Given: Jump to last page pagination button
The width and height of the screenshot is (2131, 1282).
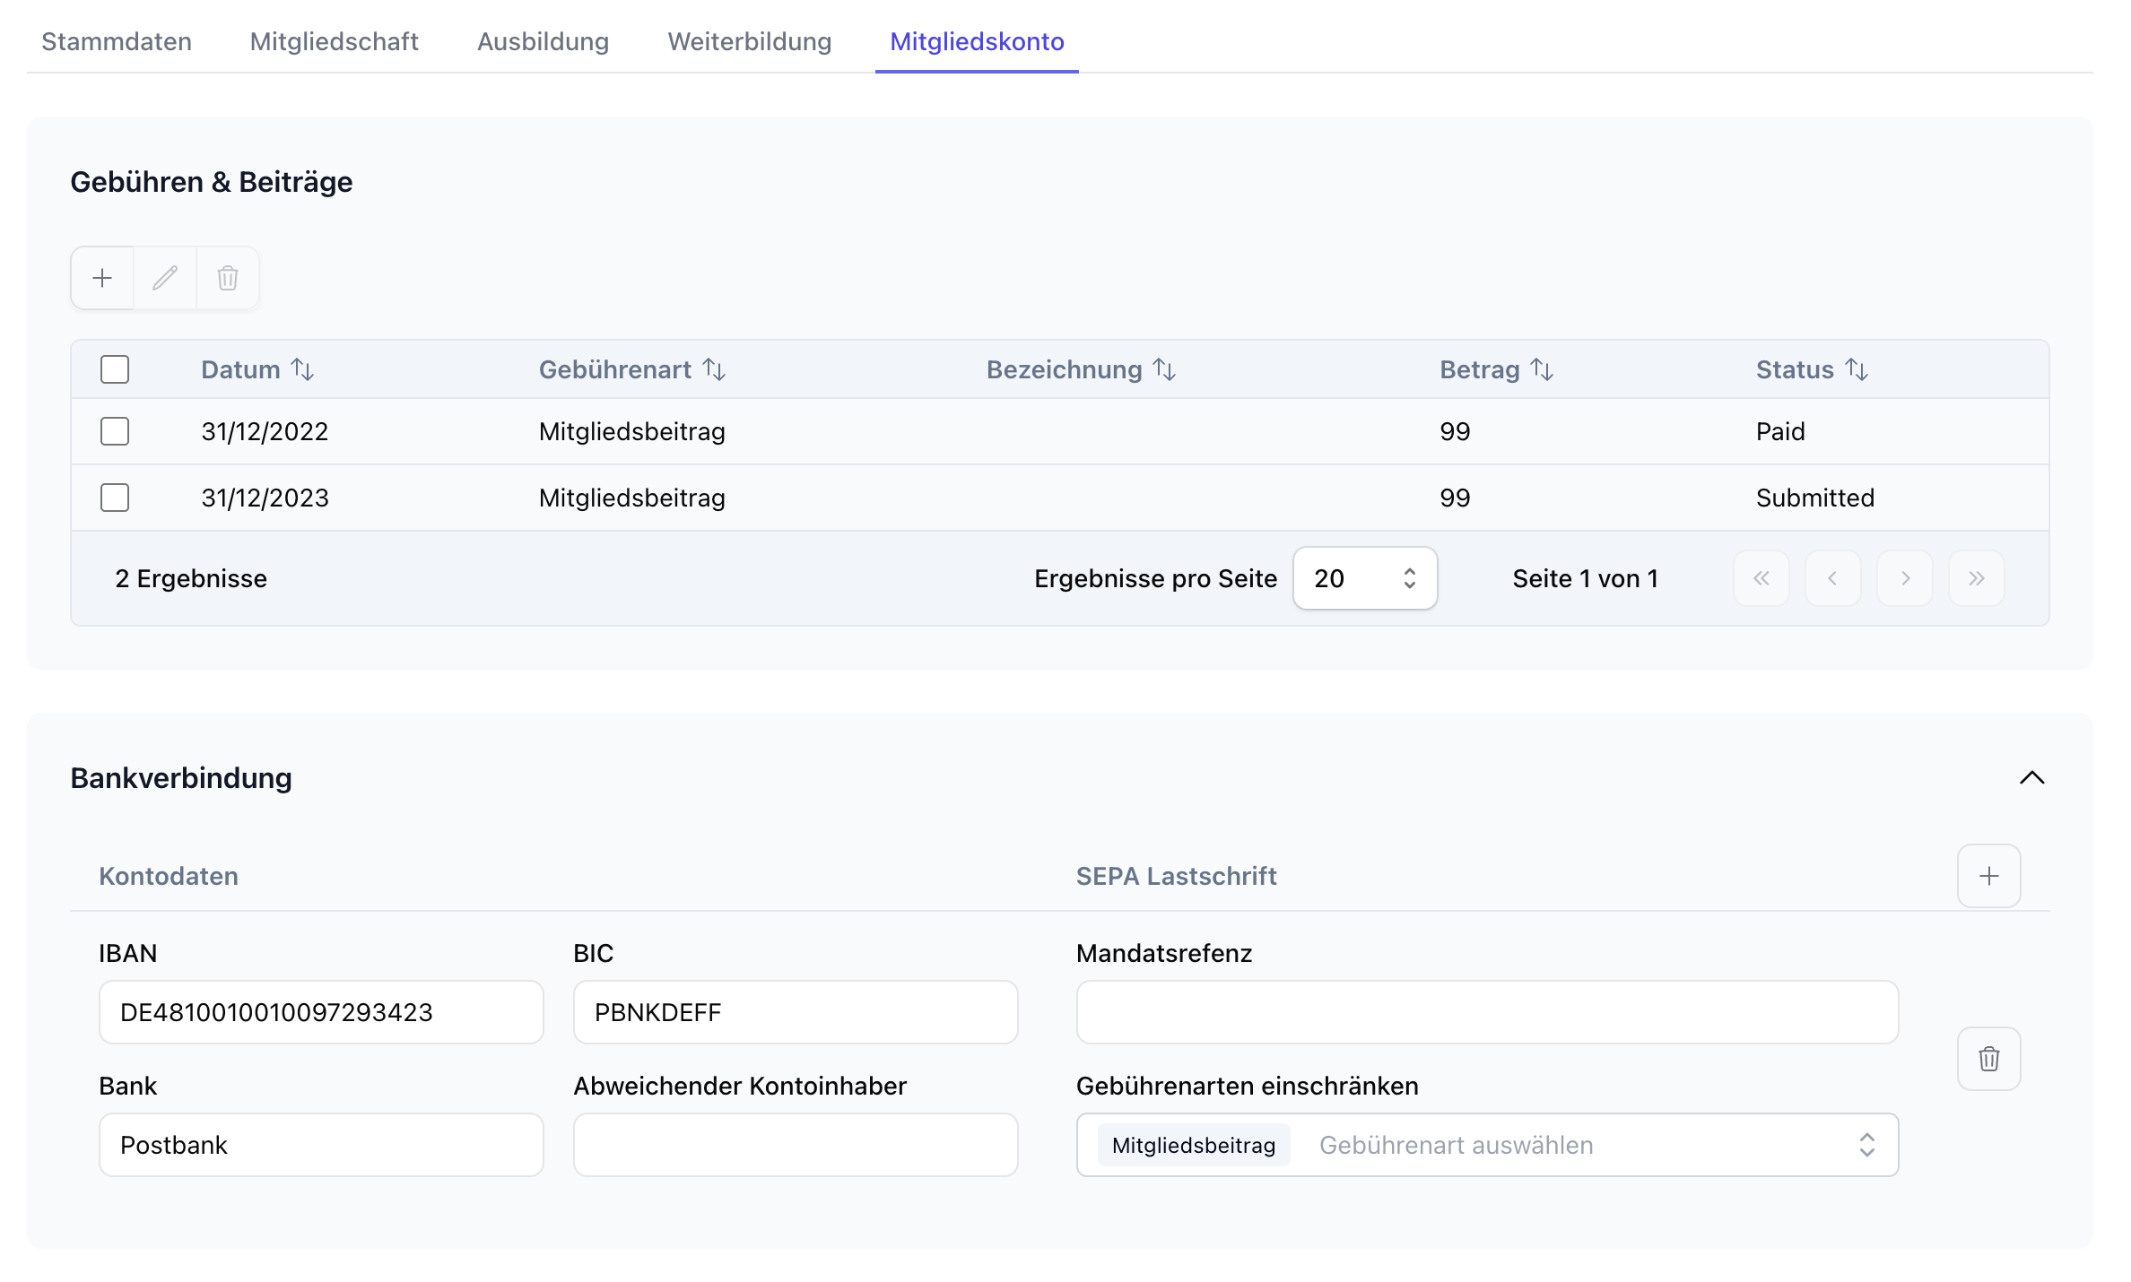Looking at the screenshot, I should click(1976, 578).
